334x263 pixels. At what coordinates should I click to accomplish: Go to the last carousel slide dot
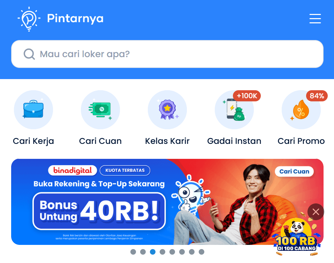coord(202,252)
